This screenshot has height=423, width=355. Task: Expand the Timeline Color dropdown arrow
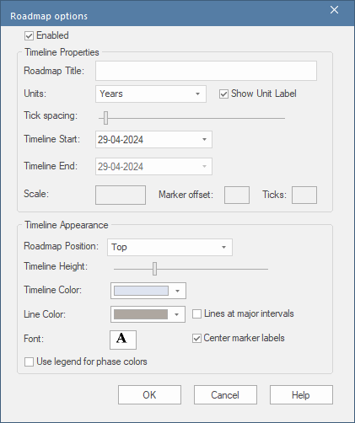(177, 291)
